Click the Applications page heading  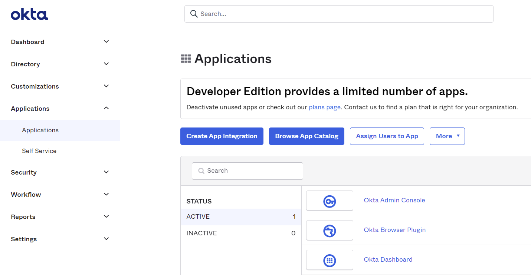click(x=233, y=59)
